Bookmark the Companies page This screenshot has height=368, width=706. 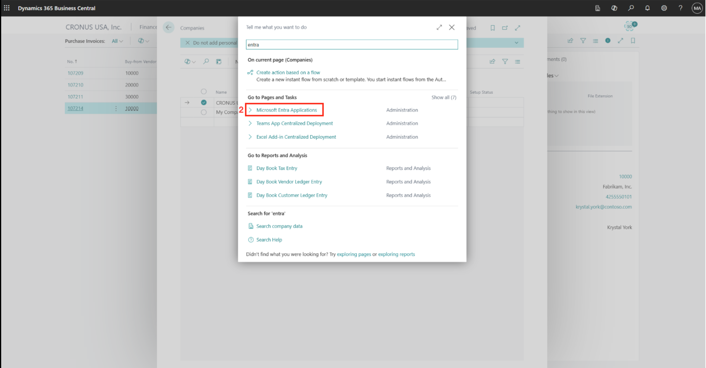(493, 28)
